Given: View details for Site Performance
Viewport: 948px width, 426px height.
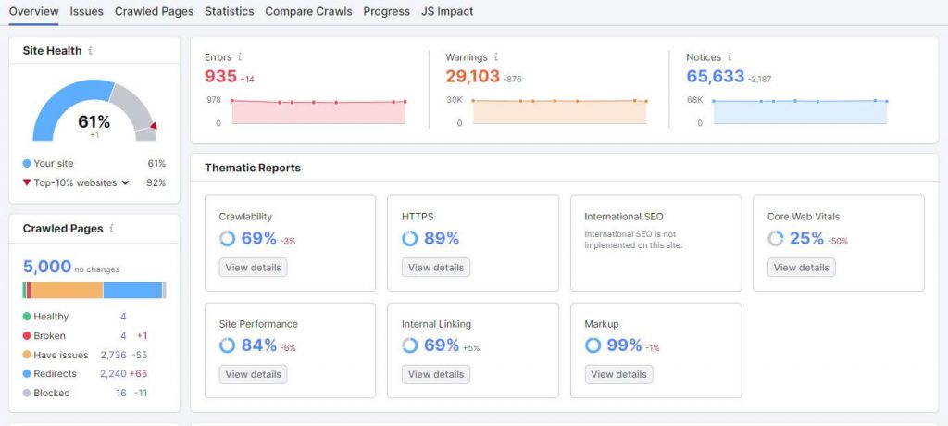Looking at the screenshot, I should tap(253, 374).
